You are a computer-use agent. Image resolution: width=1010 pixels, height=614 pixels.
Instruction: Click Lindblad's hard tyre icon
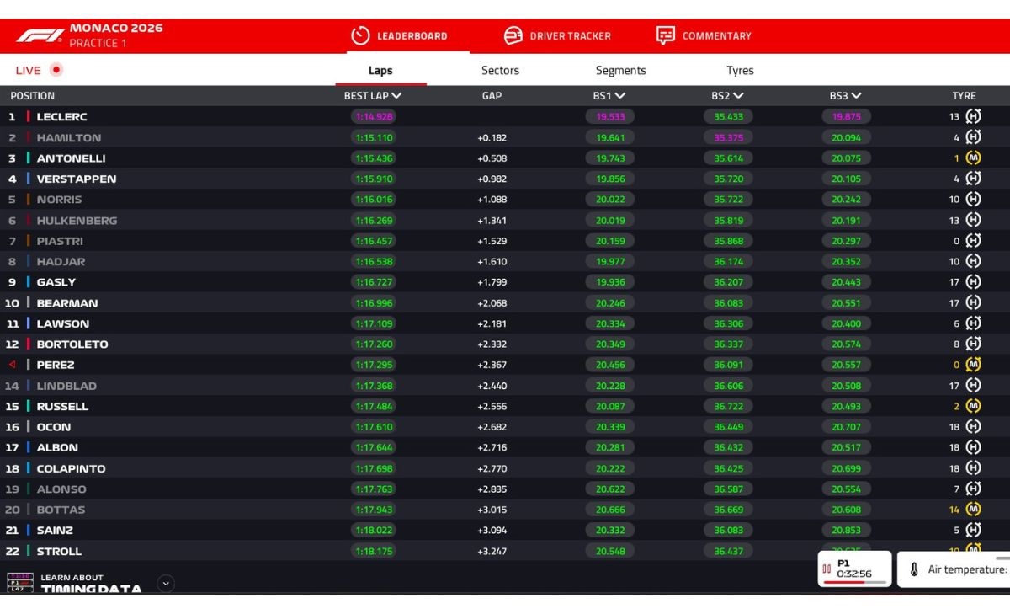974,385
